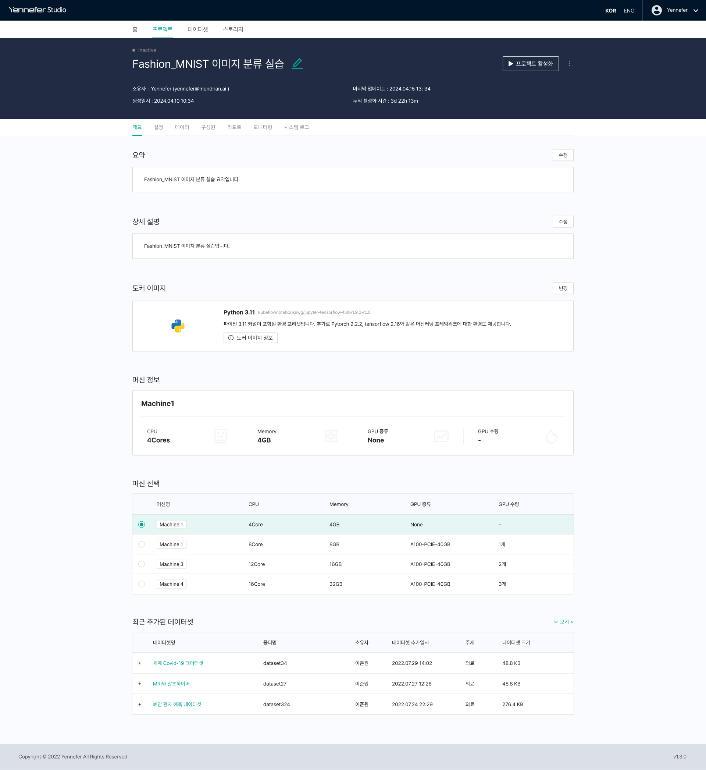Click the GPU flame icon in Machine1 card
The height and width of the screenshot is (770, 706).
pos(551,436)
